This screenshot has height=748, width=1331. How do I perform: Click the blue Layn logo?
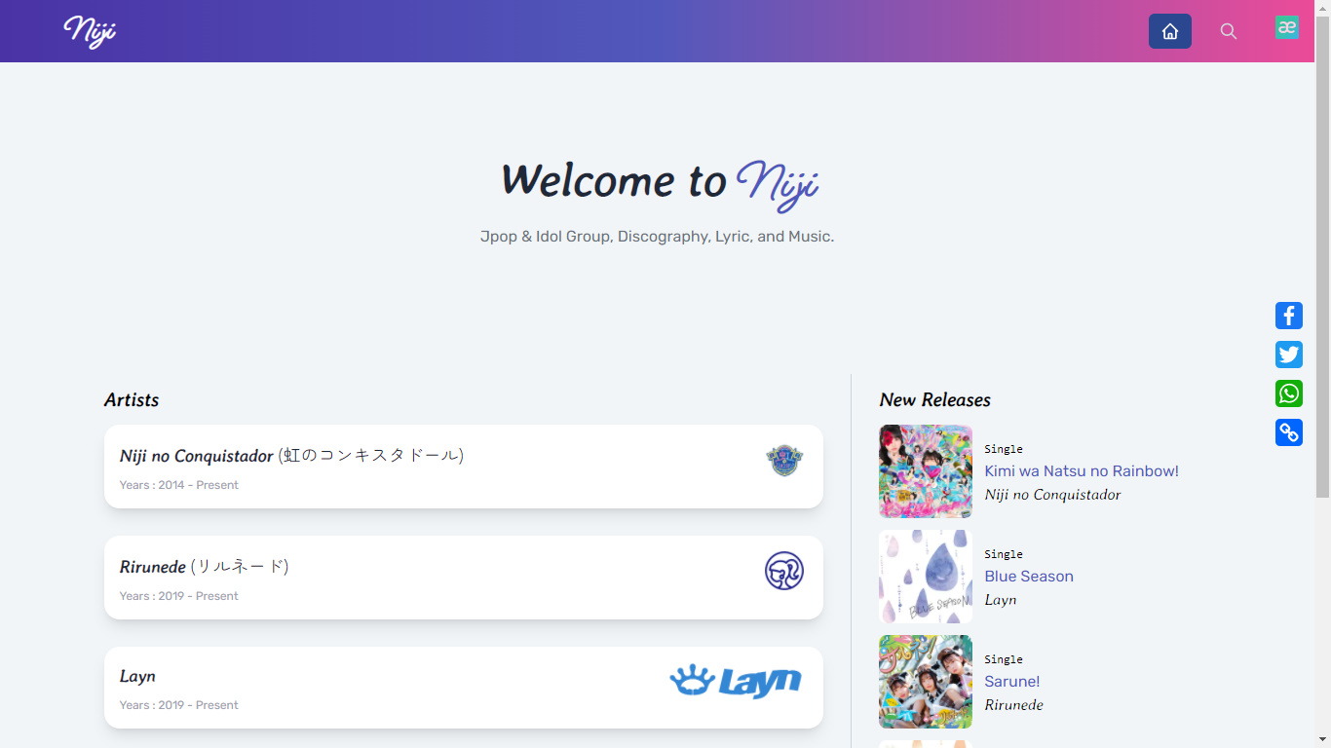click(x=736, y=681)
